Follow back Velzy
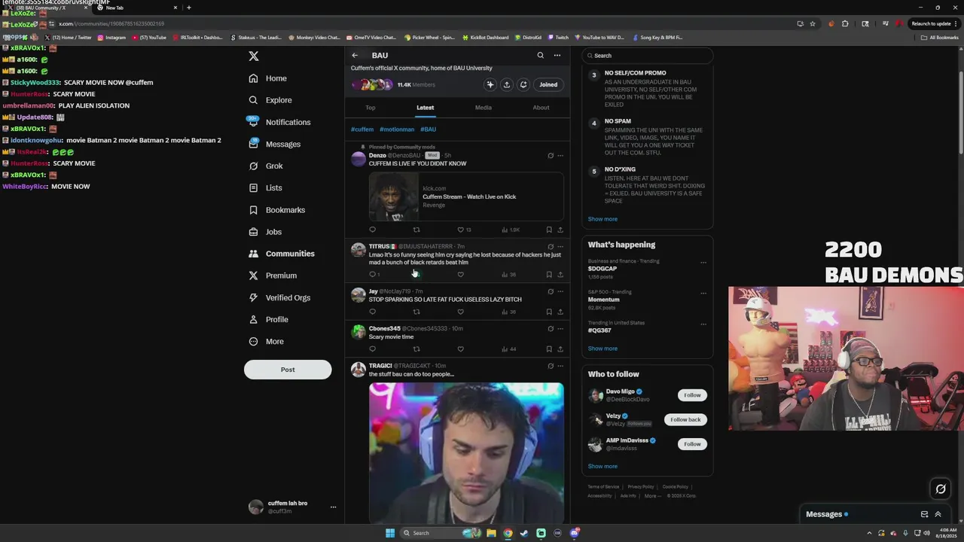The height and width of the screenshot is (542, 964). pos(685,419)
